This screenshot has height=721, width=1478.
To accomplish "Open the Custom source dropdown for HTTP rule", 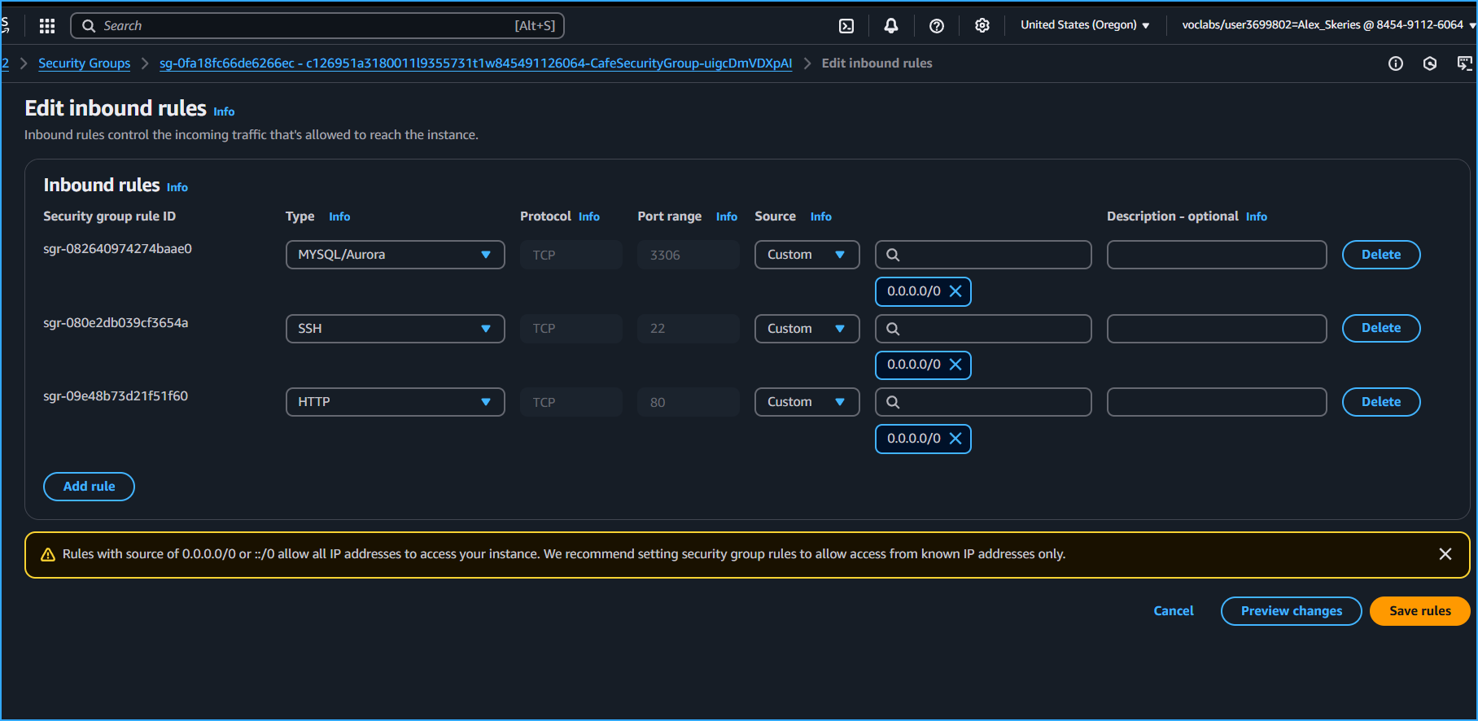I will coord(807,402).
